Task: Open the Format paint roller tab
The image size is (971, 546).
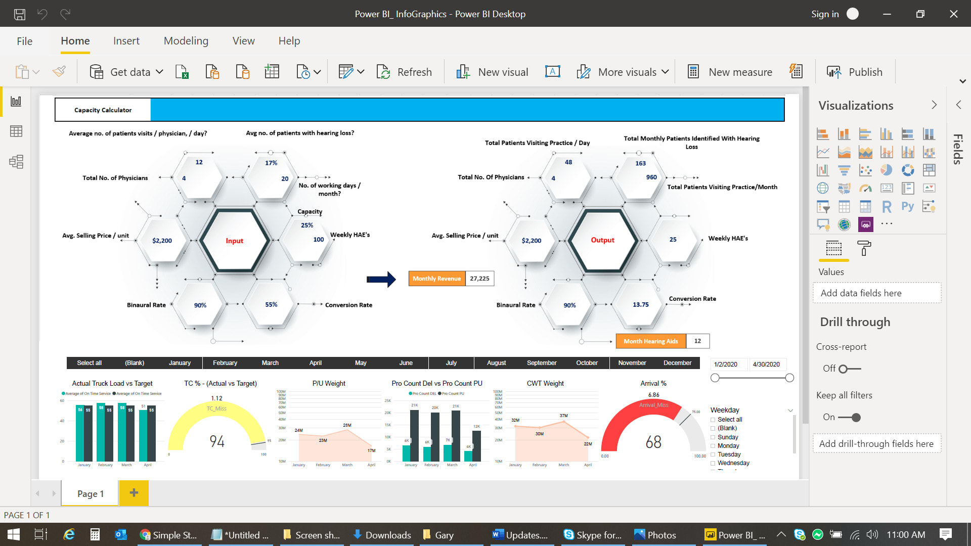Action: (x=864, y=248)
